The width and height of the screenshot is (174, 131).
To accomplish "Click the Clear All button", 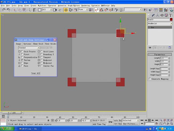I will [x=36, y=73].
